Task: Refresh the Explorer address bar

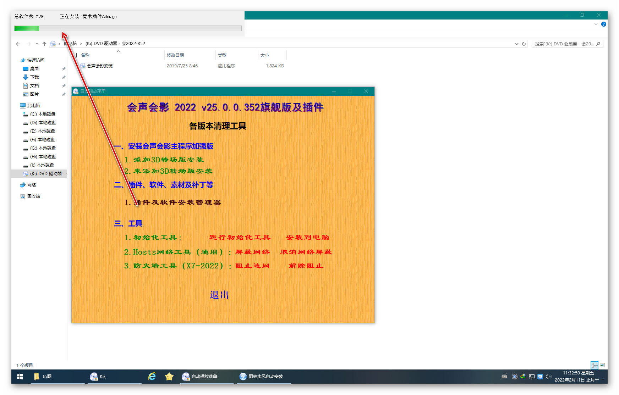Action: click(524, 44)
